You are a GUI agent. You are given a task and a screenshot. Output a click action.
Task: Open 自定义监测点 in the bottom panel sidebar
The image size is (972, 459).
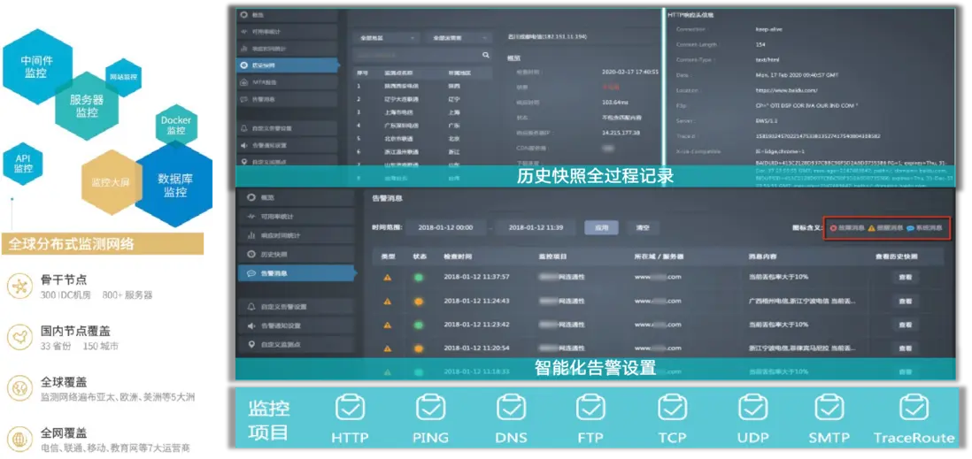point(296,344)
